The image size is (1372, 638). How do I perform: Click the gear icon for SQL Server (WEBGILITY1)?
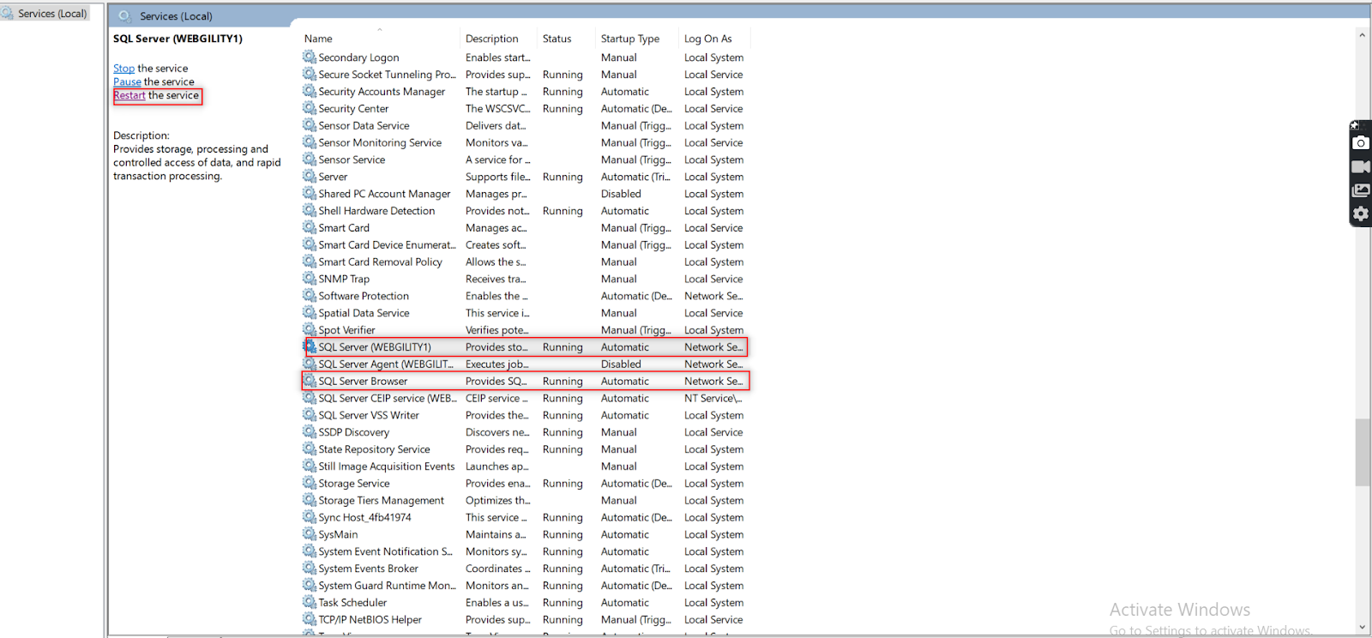310,346
